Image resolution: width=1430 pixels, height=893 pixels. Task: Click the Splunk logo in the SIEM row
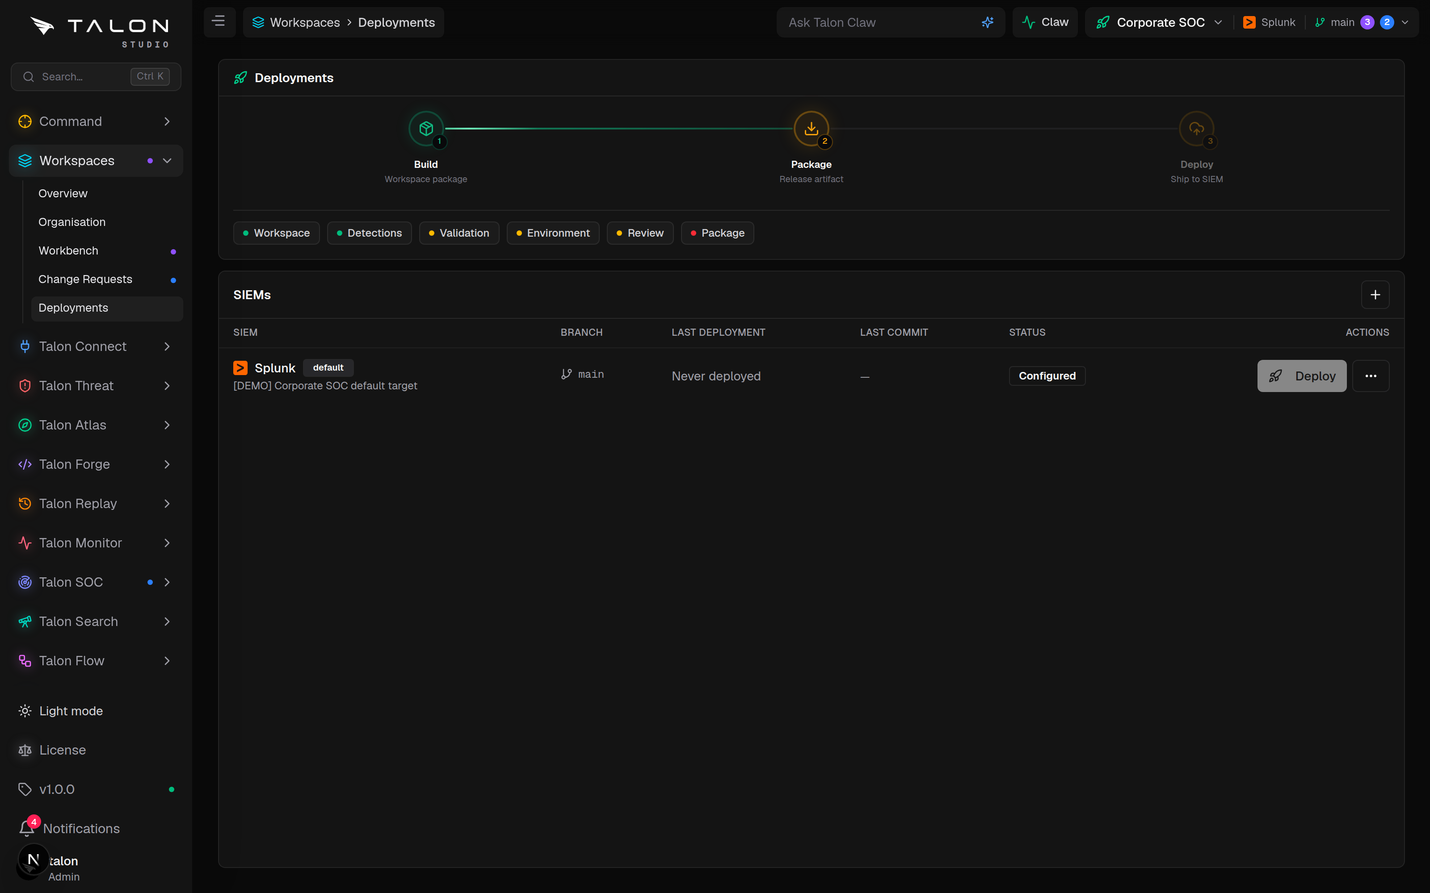point(240,368)
